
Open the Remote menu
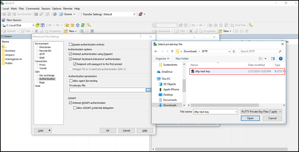click(68, 9)
